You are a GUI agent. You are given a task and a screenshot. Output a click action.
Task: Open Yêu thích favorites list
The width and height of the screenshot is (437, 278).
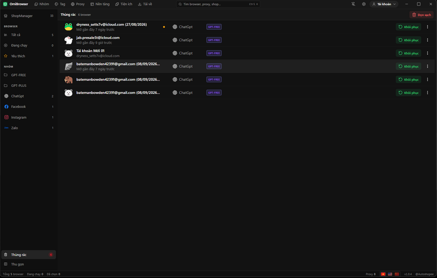coord(28,56)
